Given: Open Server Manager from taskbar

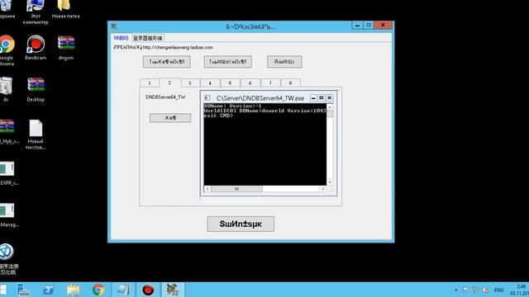Looking at the screenshot, I should (x=23, y=290).
